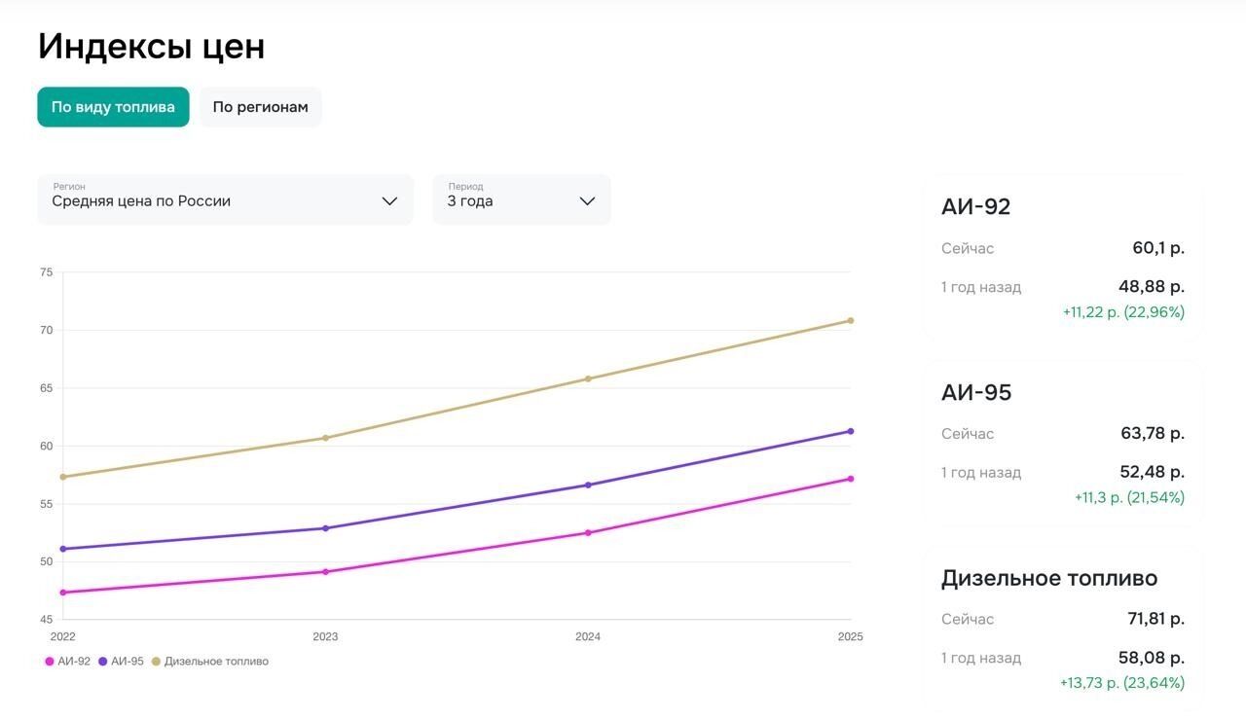1246x720 pixels.
Task: Click the purple АИ-95 legend color dot
Action: (103, 662)
